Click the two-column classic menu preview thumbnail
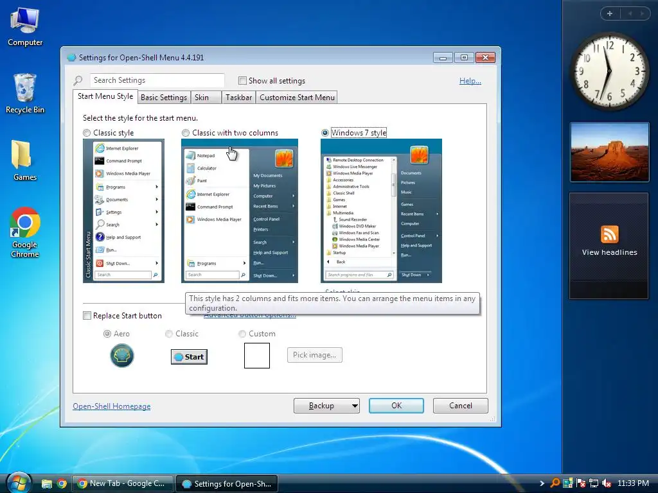This screenshot has height=493, width=658. coord(240,211)
